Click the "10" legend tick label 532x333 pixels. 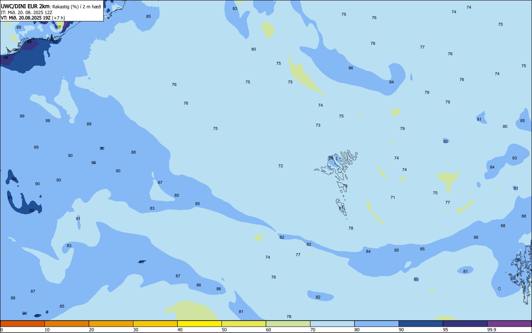[47, 330]
